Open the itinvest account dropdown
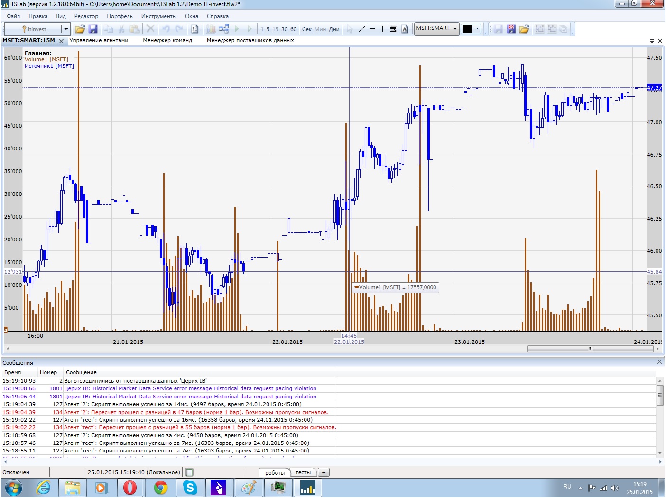Viewport: 666px width, 498px height. click(66, 29)
